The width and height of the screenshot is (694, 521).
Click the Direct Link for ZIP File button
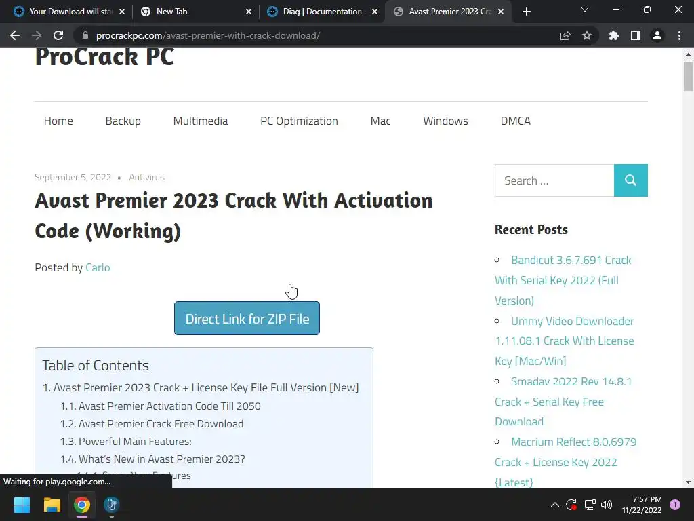coord(247,318)
